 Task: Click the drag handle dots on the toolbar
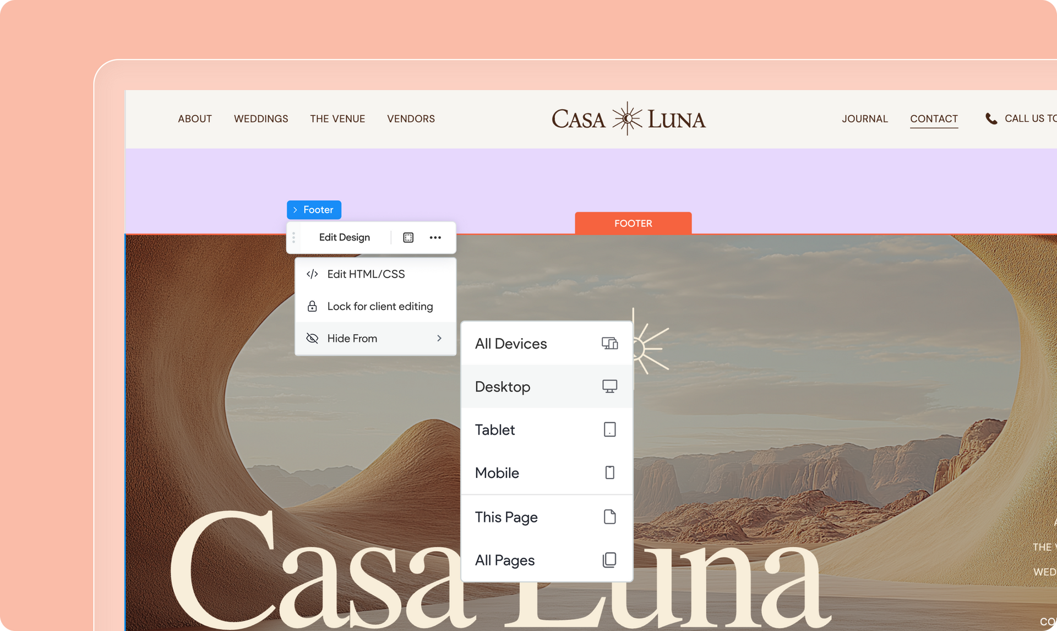coord(293,237)
